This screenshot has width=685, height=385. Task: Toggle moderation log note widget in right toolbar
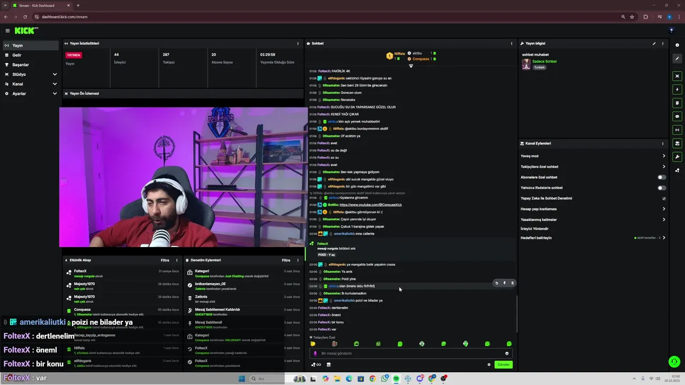point(677,103)
